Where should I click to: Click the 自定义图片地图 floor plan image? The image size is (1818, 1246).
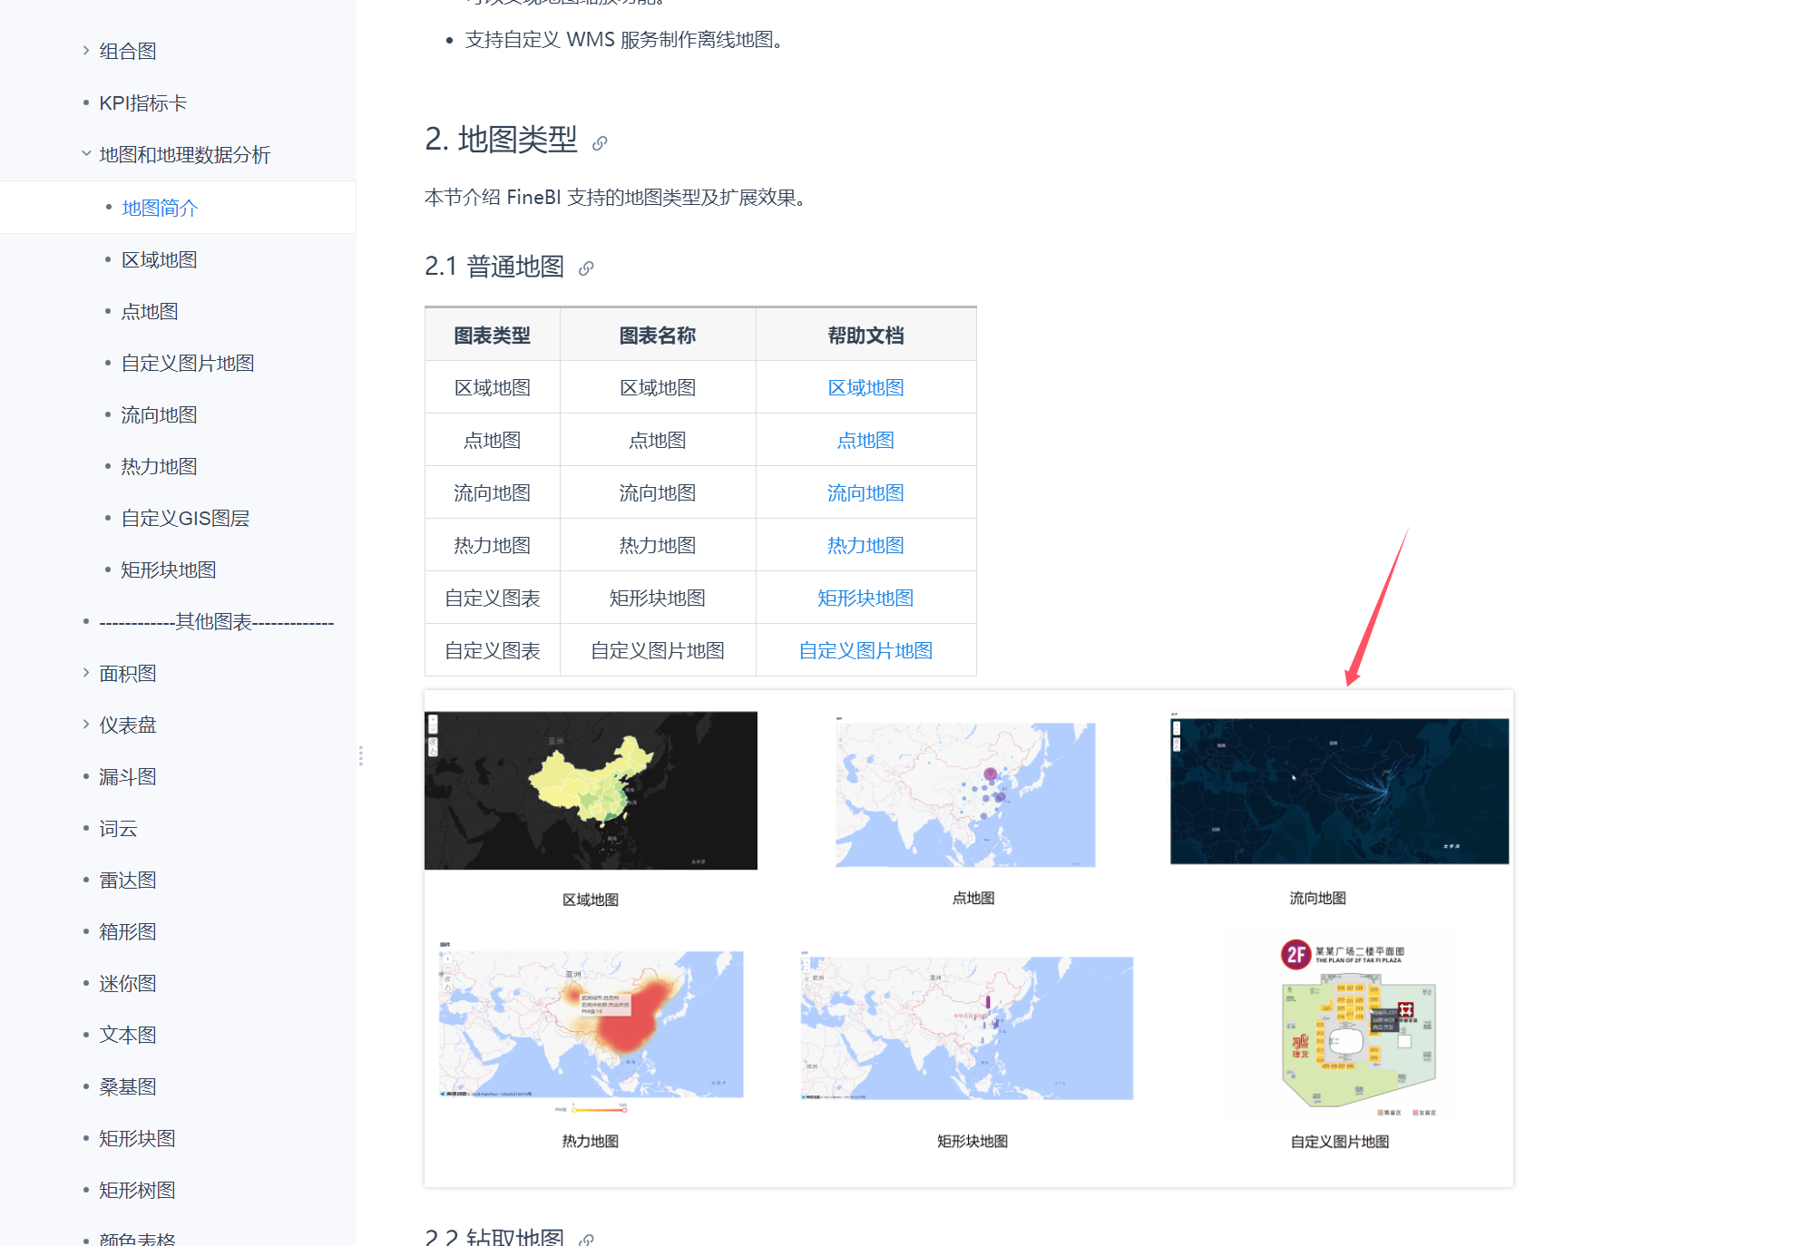point(1358,1027)
